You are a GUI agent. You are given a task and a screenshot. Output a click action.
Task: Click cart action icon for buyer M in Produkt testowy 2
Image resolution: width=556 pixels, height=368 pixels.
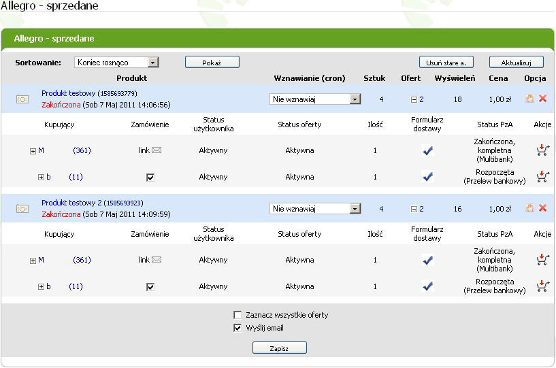542,260
